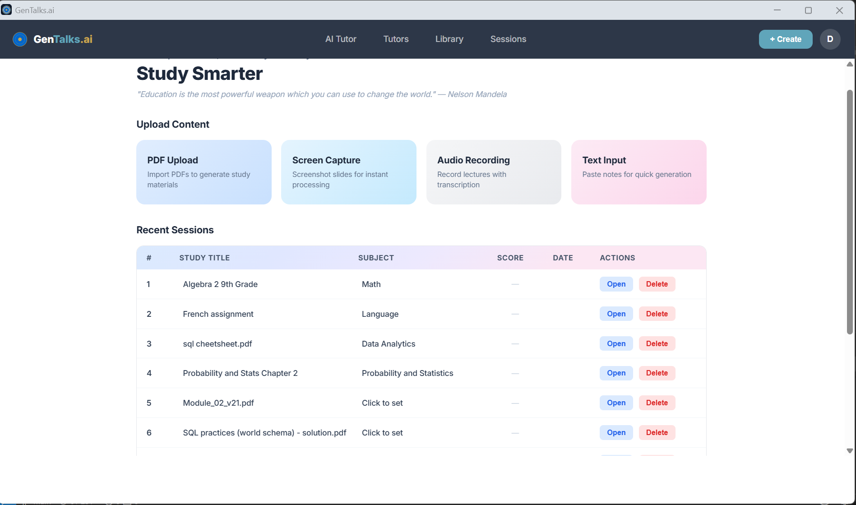
Task: Click the GenTalks.ai logo icon
Action: (x=20, y=39)
